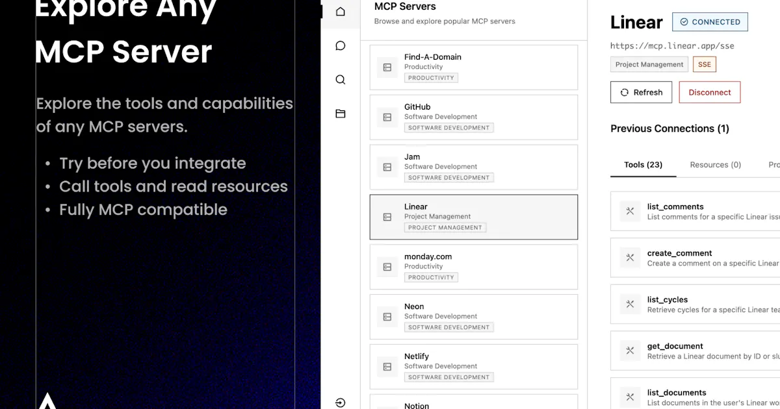This screenshot has height=409, width=780.
Task: Click the CONNECTED status badge
Action: [x=710, y=21]
